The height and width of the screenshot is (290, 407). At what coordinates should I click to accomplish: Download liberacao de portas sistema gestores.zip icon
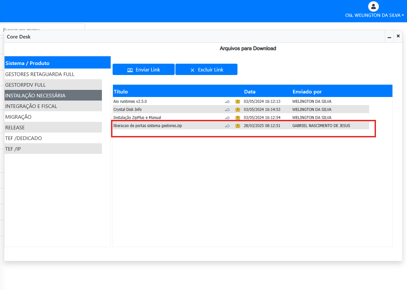pos(238,126)
